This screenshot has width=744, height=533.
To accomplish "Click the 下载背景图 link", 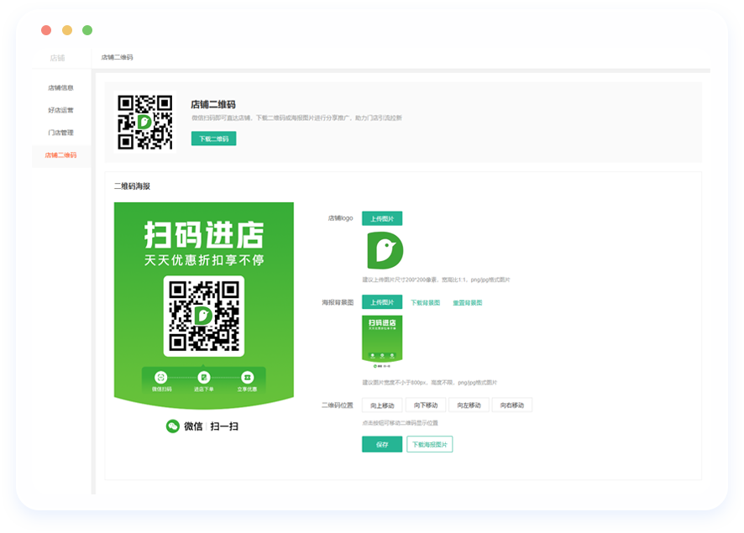I will (x=425, y=303).
